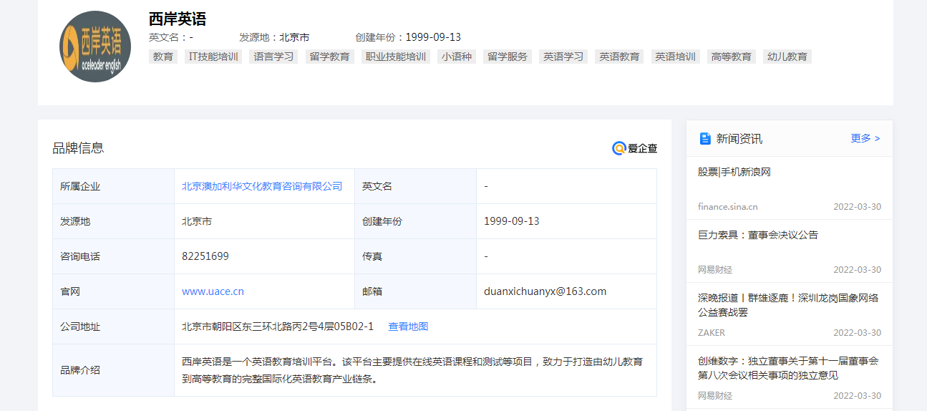The width and height of the screenshot is (927, 411).
Task: Click the finance.sina.cn source text
Action: [728, 207]
